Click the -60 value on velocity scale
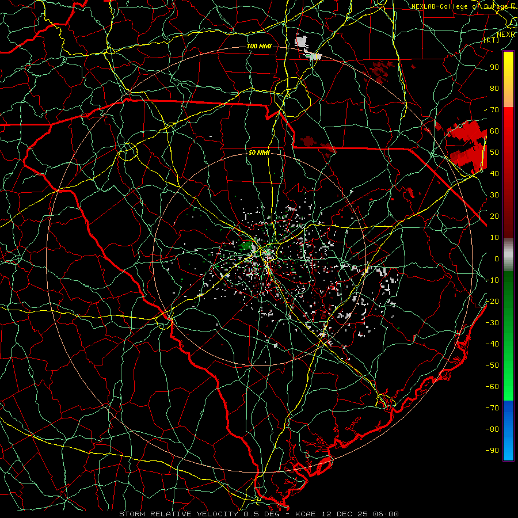 (x=492, y=387)
